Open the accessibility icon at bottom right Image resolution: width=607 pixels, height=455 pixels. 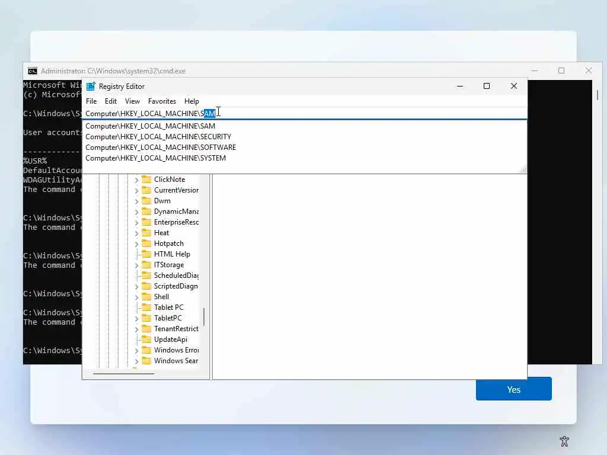(x=564, y=441)
